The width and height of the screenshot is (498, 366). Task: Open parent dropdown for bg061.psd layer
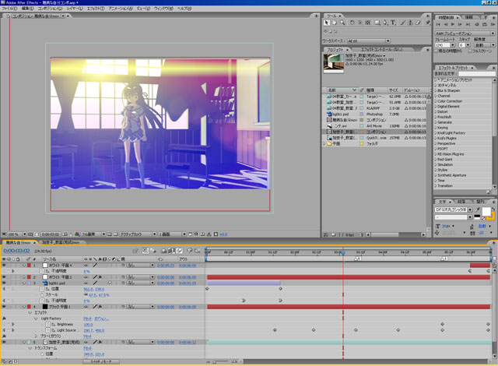point(141,283)
